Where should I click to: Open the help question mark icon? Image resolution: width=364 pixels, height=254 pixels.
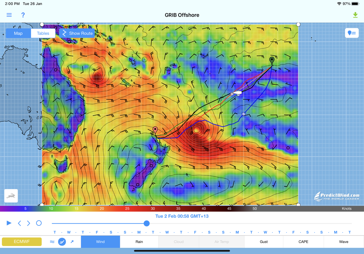[x=23, y=15]
